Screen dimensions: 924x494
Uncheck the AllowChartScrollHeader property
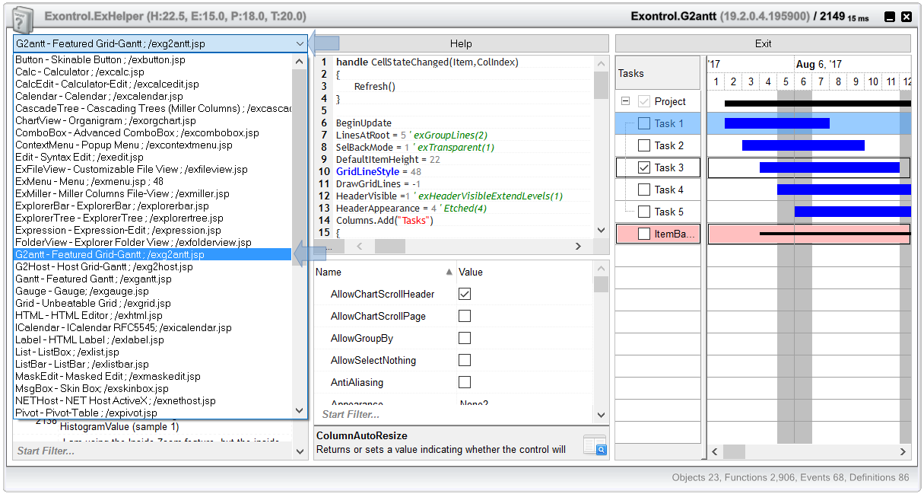pos(465,294)
